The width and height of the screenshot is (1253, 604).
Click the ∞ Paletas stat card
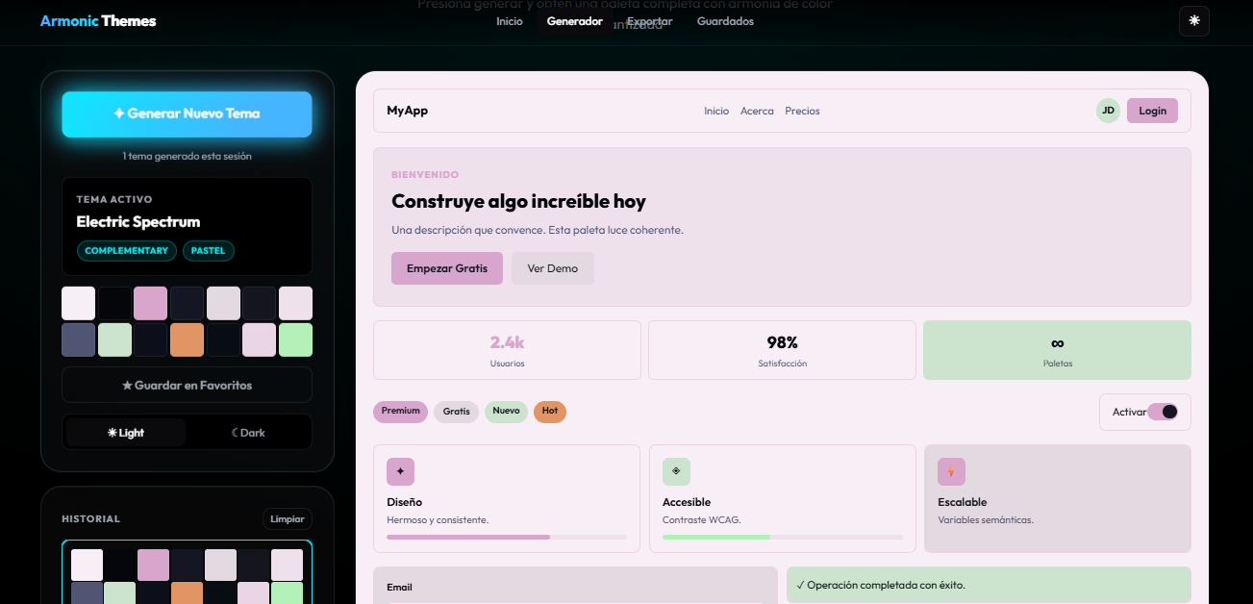pyautogui.click(x=1057, y=350)
